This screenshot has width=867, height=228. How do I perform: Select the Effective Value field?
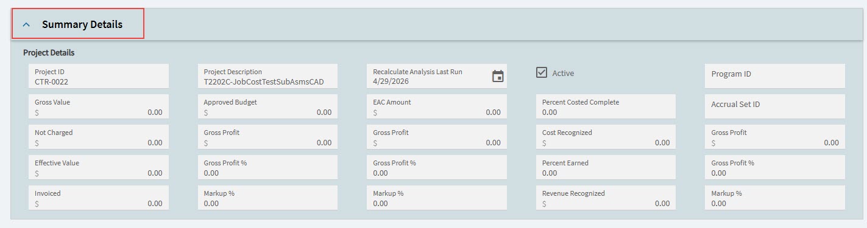click(99, 167)
